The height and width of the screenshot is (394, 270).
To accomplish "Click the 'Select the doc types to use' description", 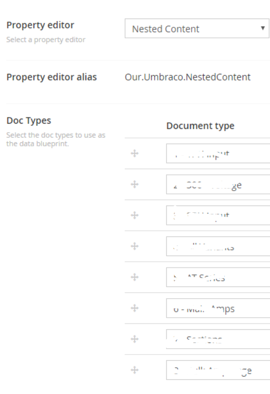I will [55, 140].
